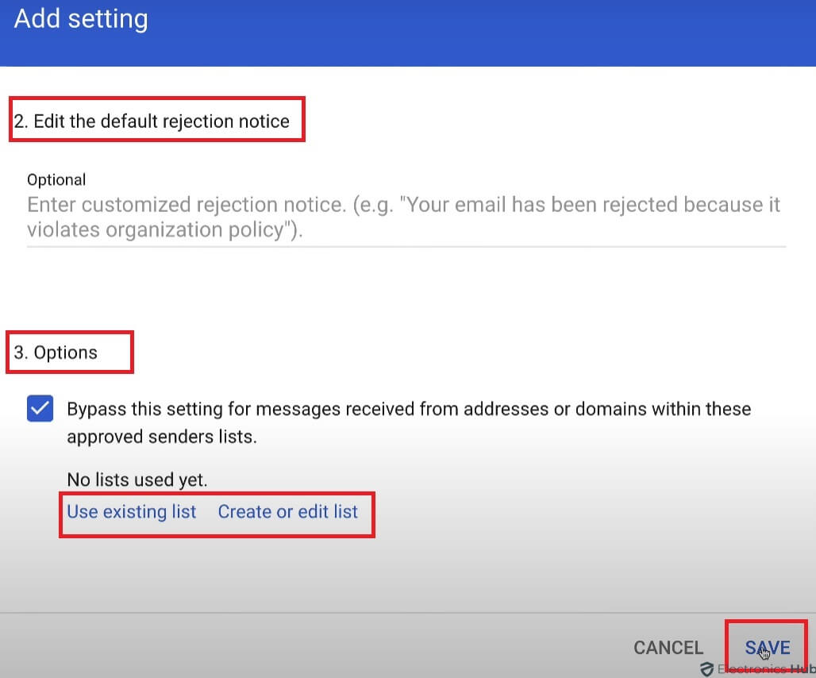Select the Edit the default rejection notice heading
This screenshot has width=816, height=678.
coord(152,121)
